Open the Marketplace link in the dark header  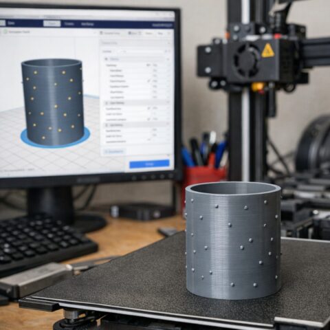pos(162,25)
